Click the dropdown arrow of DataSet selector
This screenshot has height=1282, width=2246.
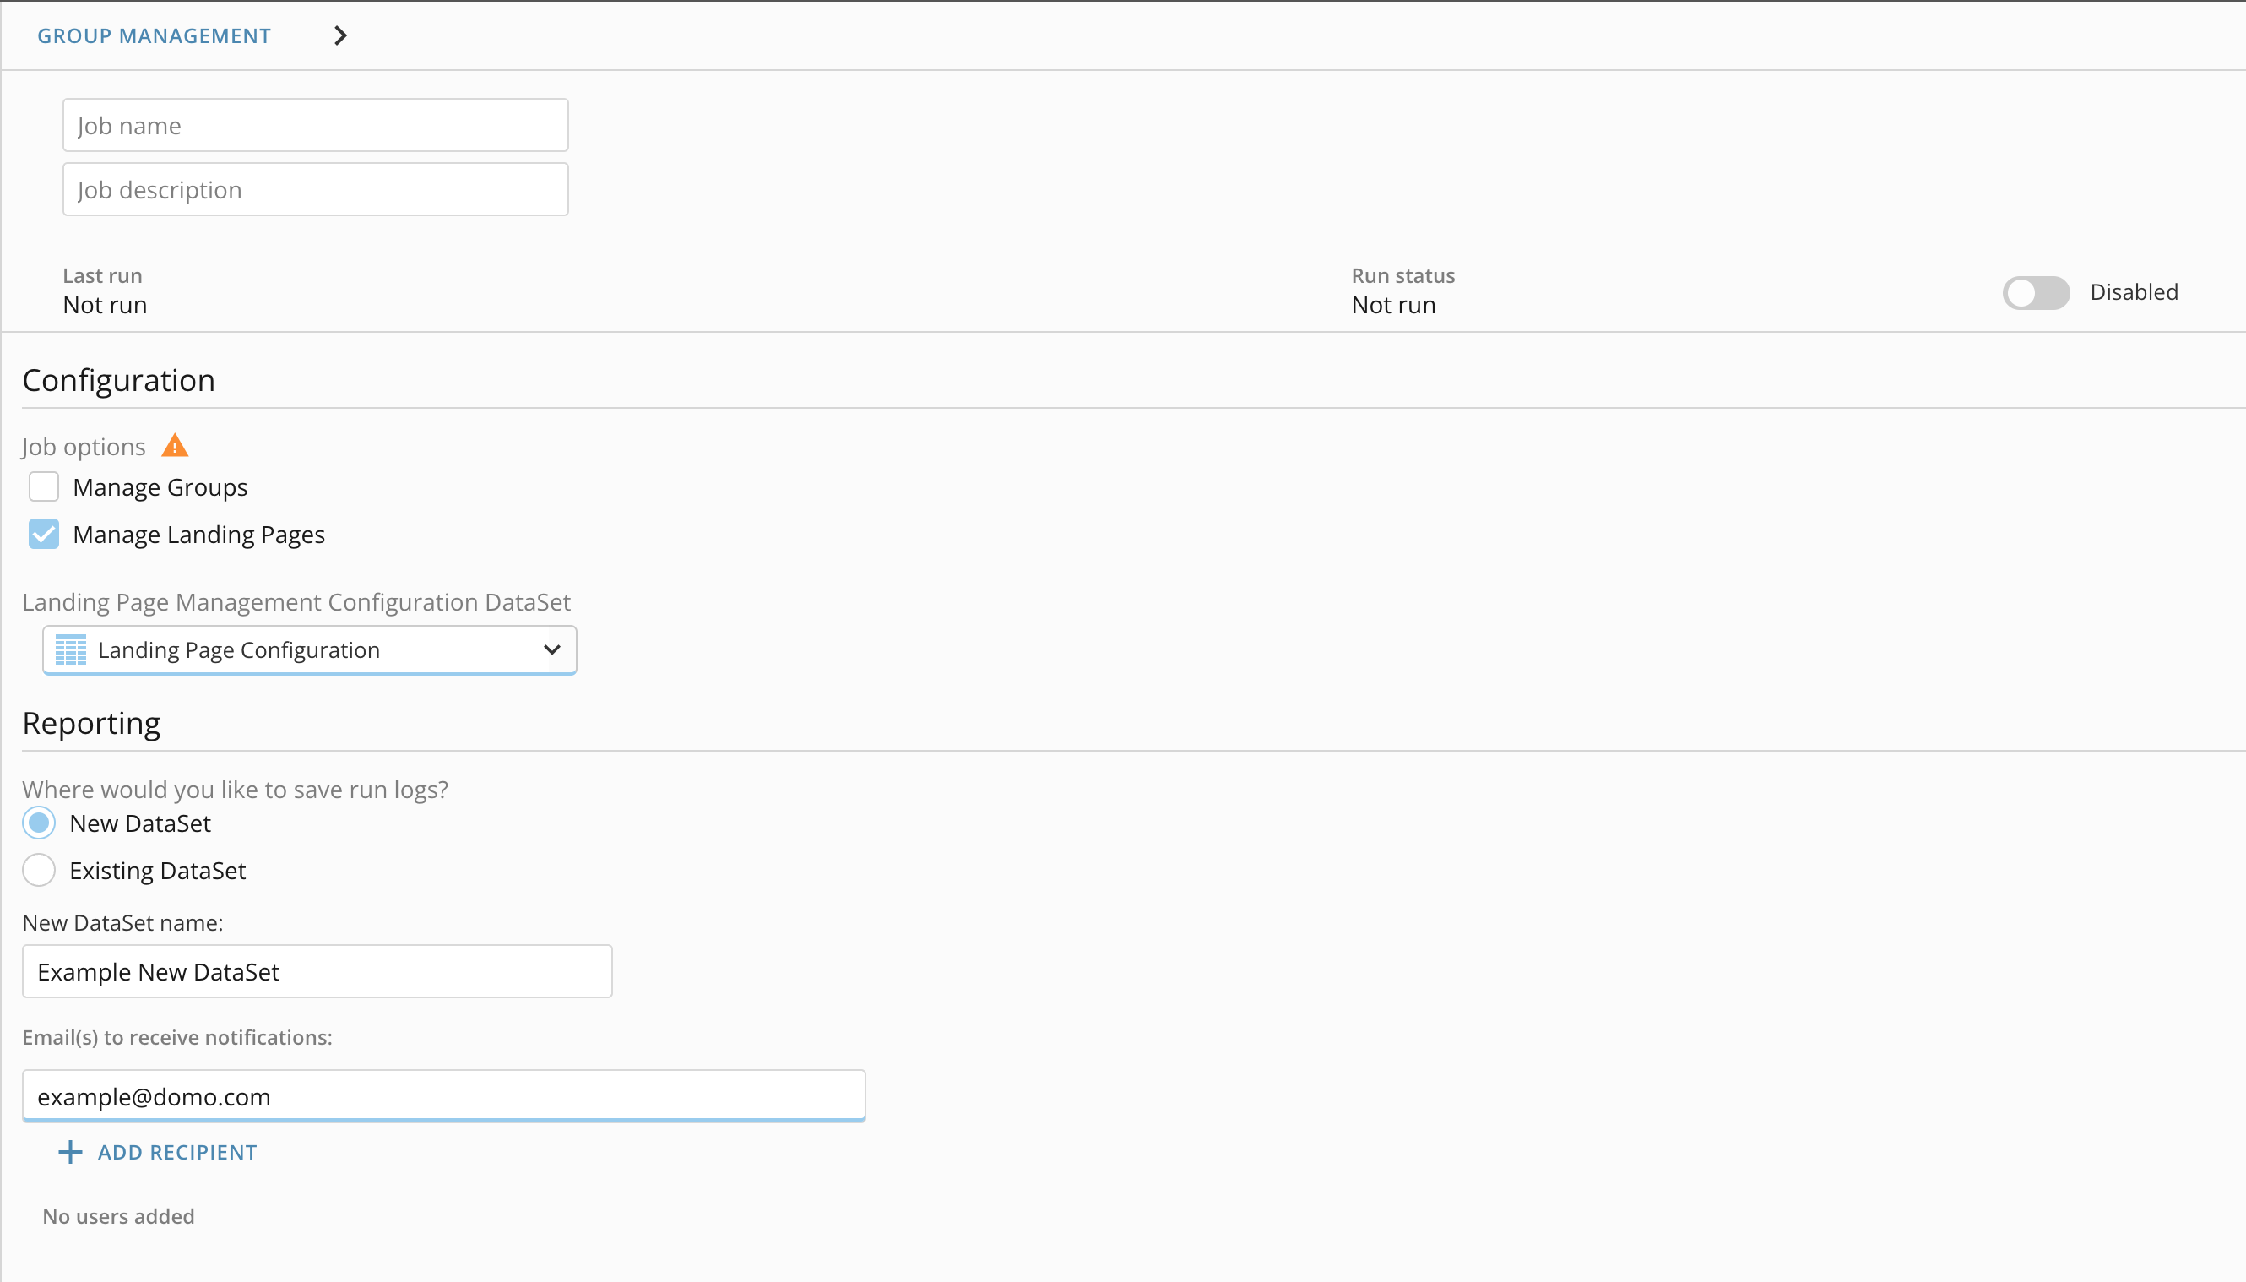(552, 649)
